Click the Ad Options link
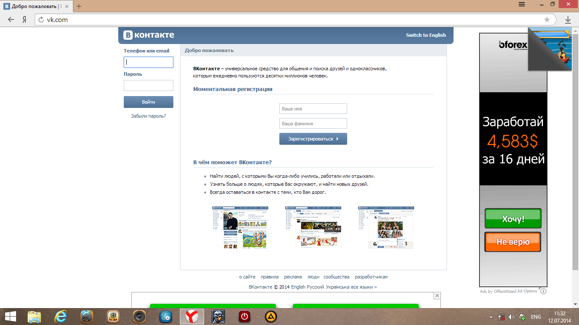 [527, 291]
